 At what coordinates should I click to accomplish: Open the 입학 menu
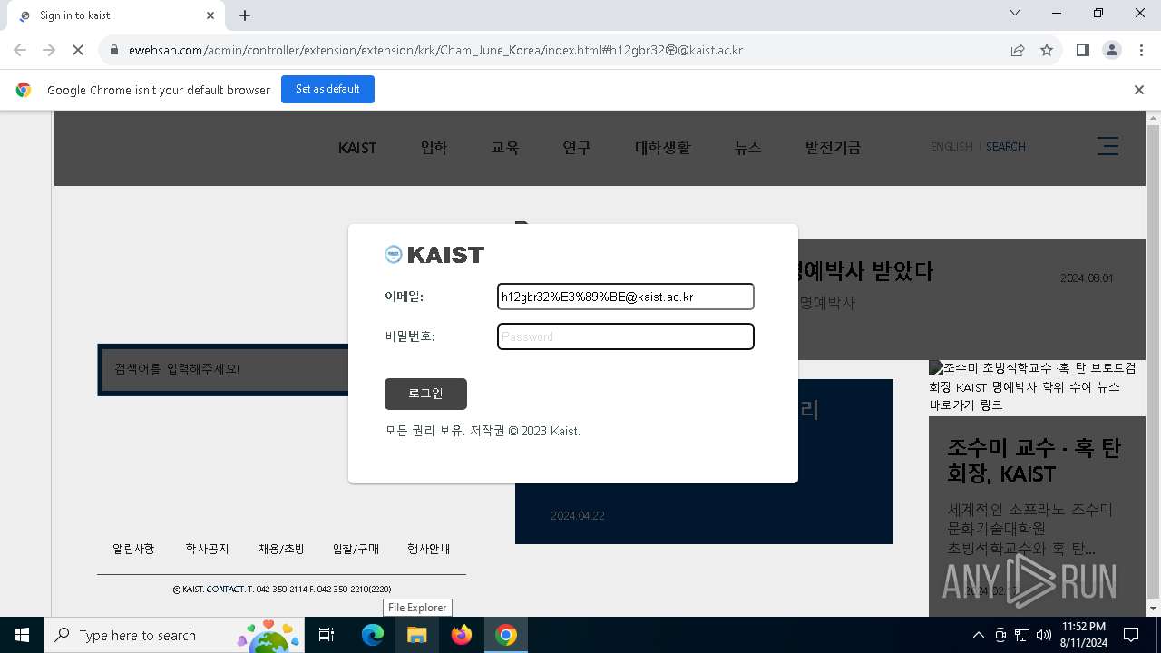tap(434, 148)
